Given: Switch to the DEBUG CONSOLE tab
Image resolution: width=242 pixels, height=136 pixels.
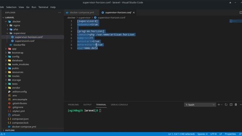Looking at the screenshot, I should click(119, 105).
